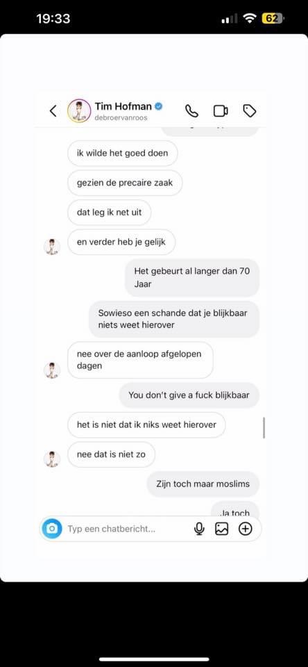This screenshot has height=667, width=308.
Task: Select the 'ik wilde het goed doen' message
Action: [122, 153]
